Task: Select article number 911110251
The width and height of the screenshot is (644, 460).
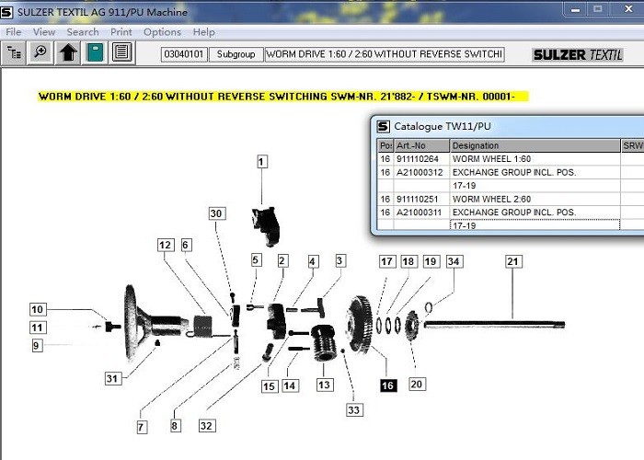Action: tap(418, 200)
